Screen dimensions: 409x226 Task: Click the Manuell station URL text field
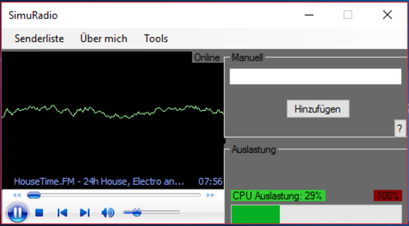pyautogui.click(x=315, y=77)
